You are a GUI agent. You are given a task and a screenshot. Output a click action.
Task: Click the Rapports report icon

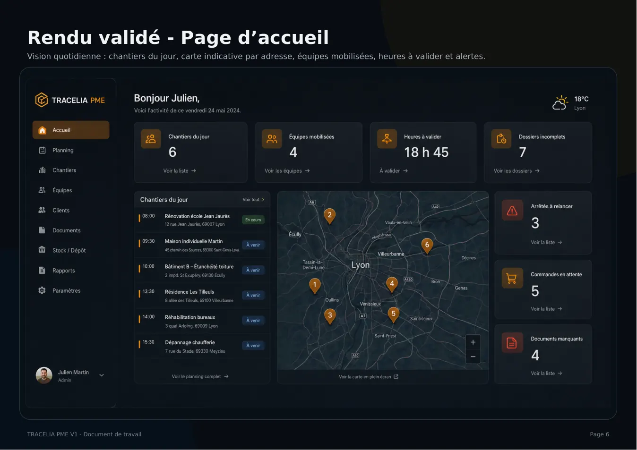coord(42,270)
